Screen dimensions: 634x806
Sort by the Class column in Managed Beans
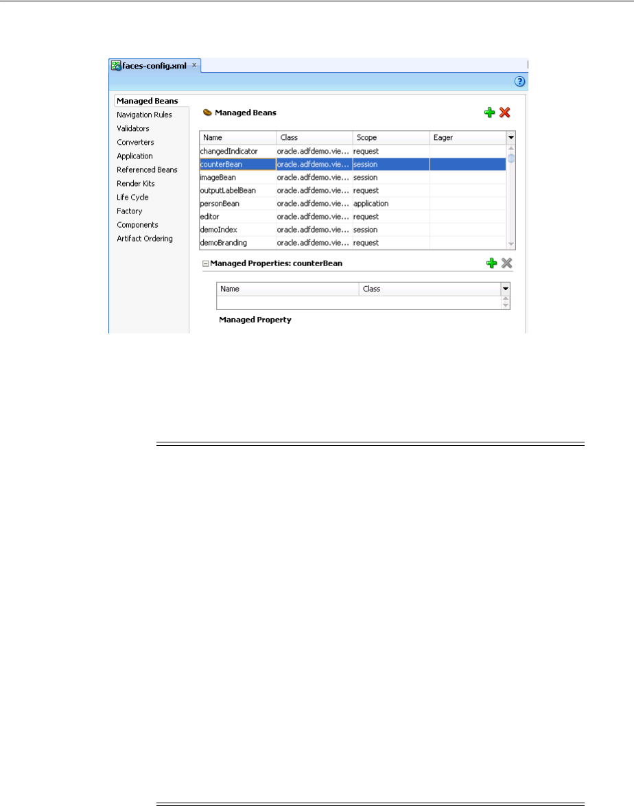(315, 138)
